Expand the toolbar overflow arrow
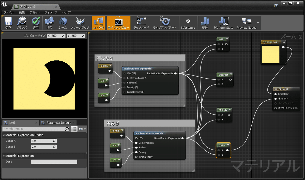Screen dimensions: 305x180 point(258,23)
